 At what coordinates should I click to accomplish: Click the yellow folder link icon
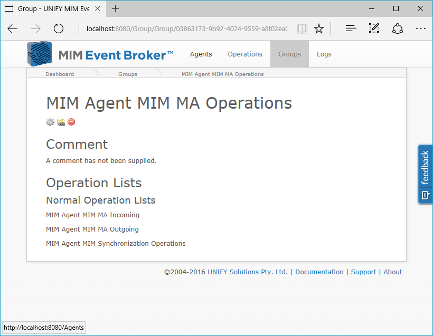(x=61, y=122)
